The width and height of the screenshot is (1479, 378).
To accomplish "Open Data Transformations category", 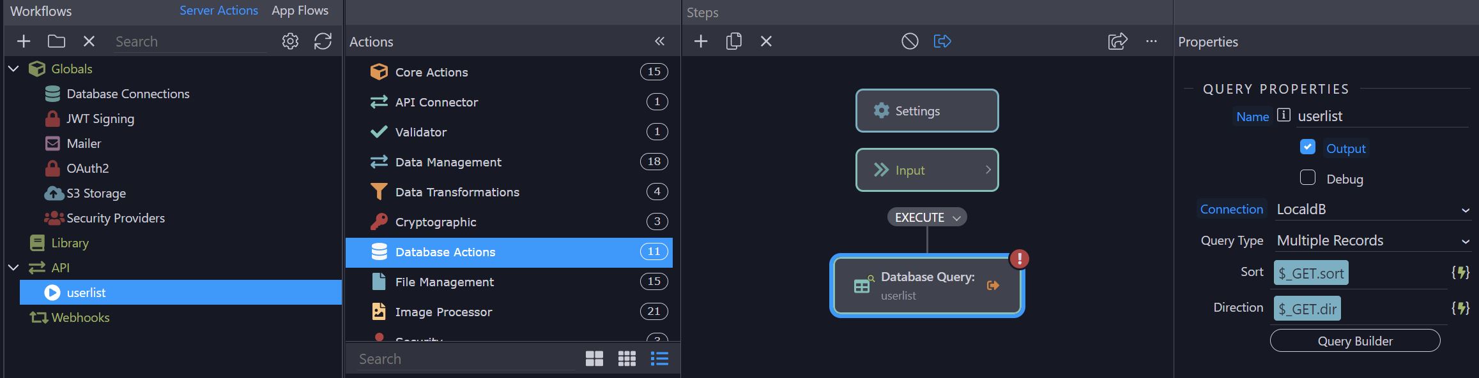I will (x=509, y=192).
